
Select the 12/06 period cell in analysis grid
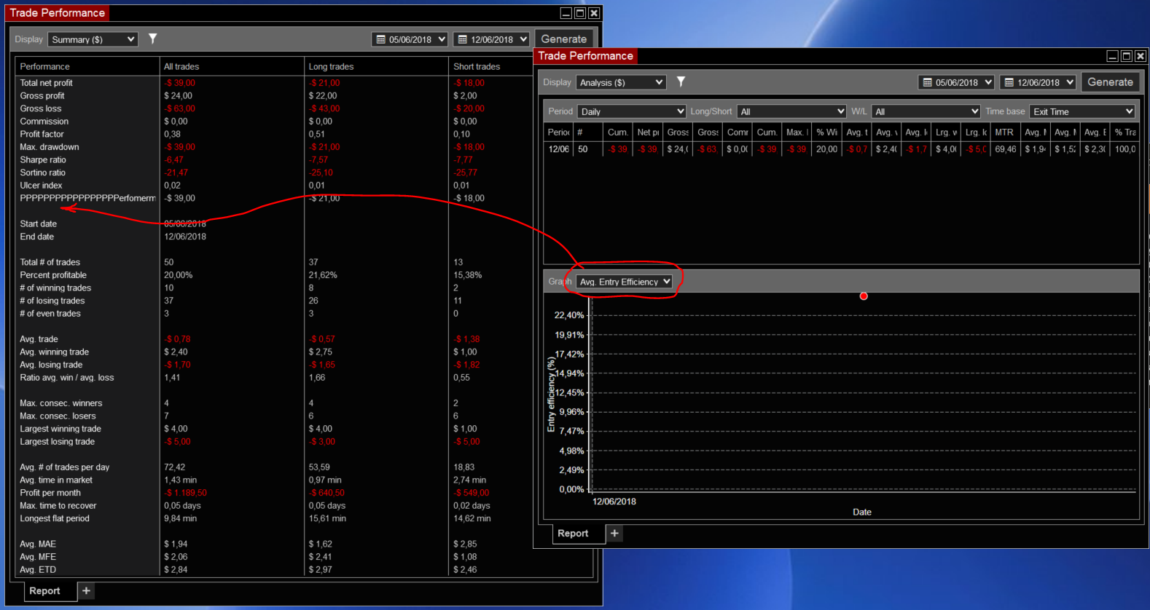click(558, 149)
